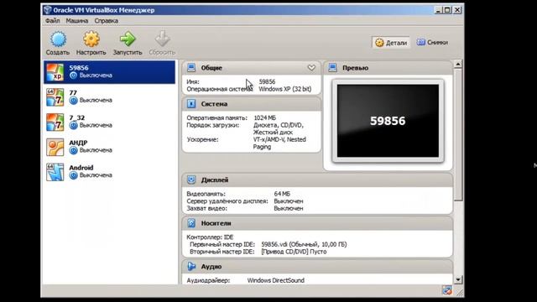Click the Дисплей section monitor icon

[191, 180]
